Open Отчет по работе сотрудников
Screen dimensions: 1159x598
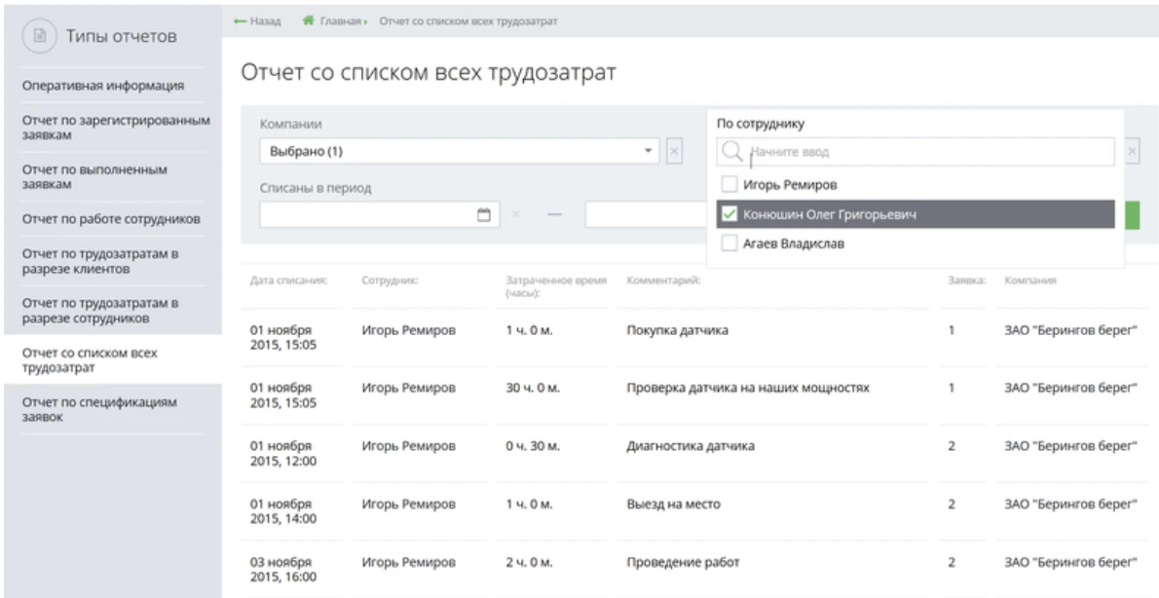[x=111, y=219]
